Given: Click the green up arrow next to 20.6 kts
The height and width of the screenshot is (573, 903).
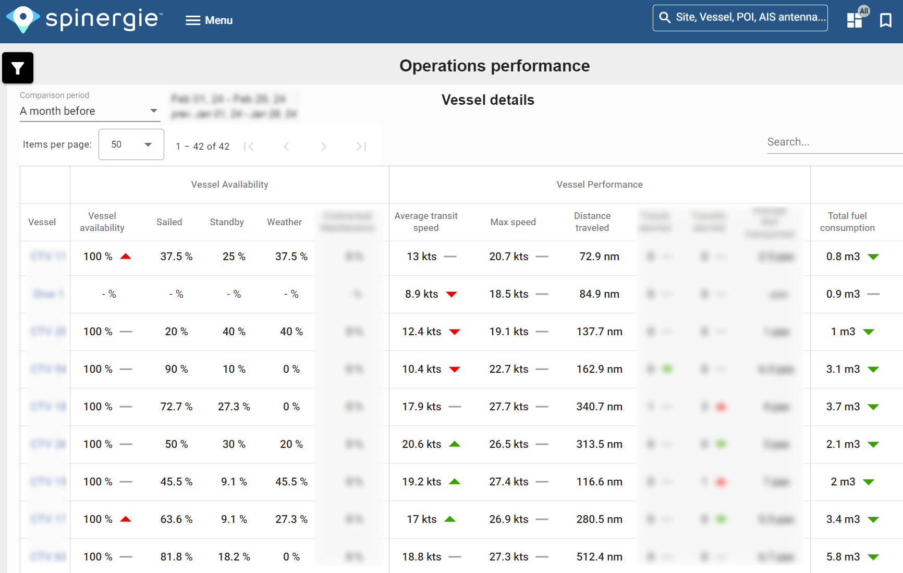Looking at the screenshot, I should click(455, 444).
